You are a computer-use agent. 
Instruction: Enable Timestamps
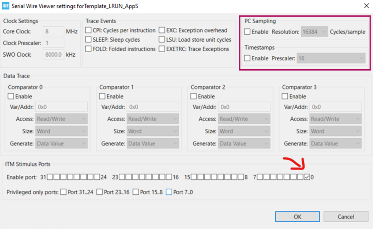click(x=247, y=58)
